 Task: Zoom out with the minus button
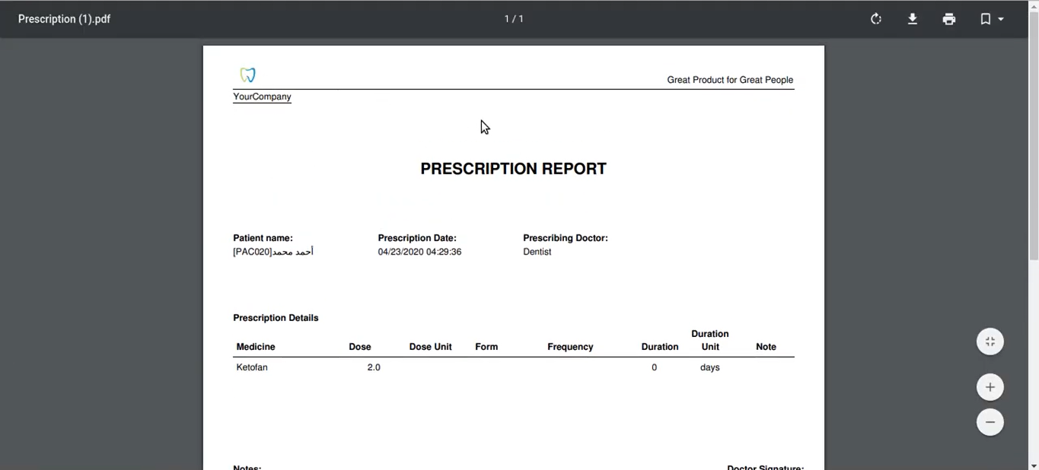pyautogui.click(x=990, y=422)
